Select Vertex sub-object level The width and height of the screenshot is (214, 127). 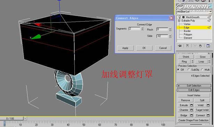pos(187,24)
